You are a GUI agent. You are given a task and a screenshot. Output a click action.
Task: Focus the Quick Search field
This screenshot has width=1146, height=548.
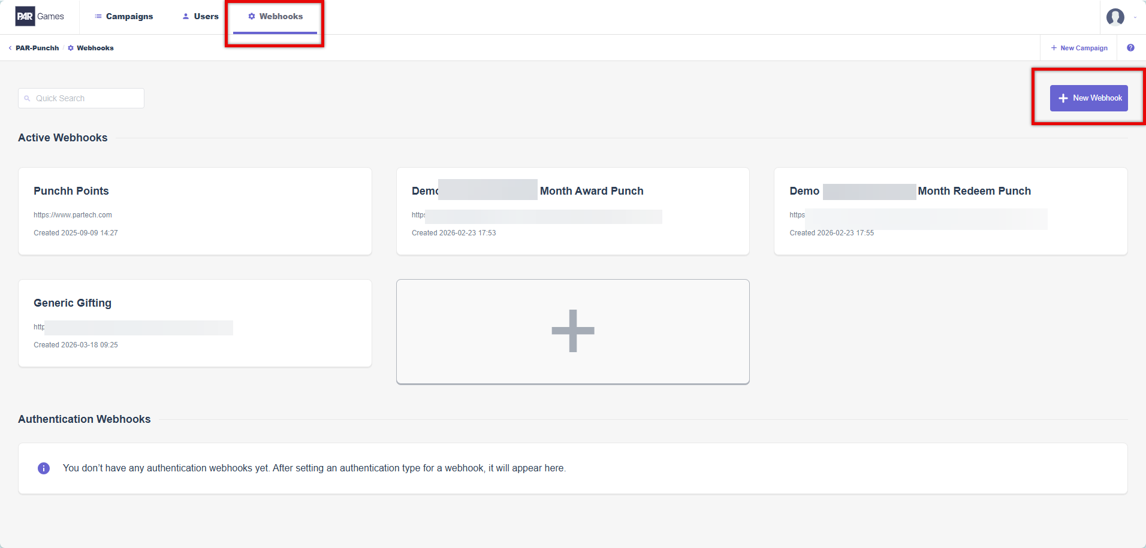(x=81, y=98)
